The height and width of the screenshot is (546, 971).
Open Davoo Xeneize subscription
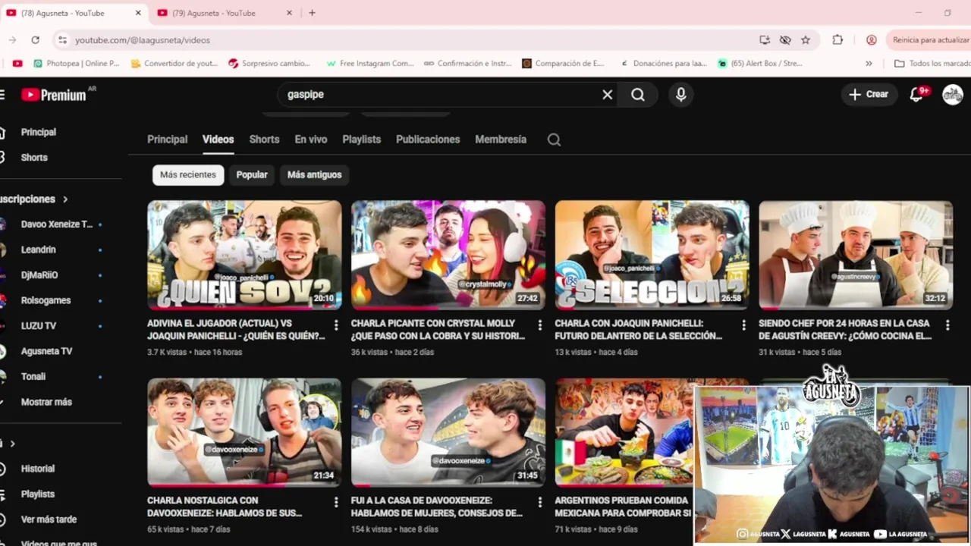coord(56,224)
